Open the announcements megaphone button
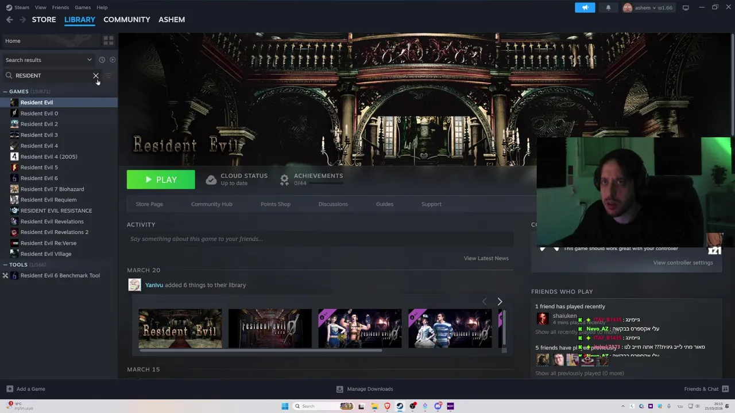Screen dimensions: 735x413 pyautogui.click(x=585, y=7)
